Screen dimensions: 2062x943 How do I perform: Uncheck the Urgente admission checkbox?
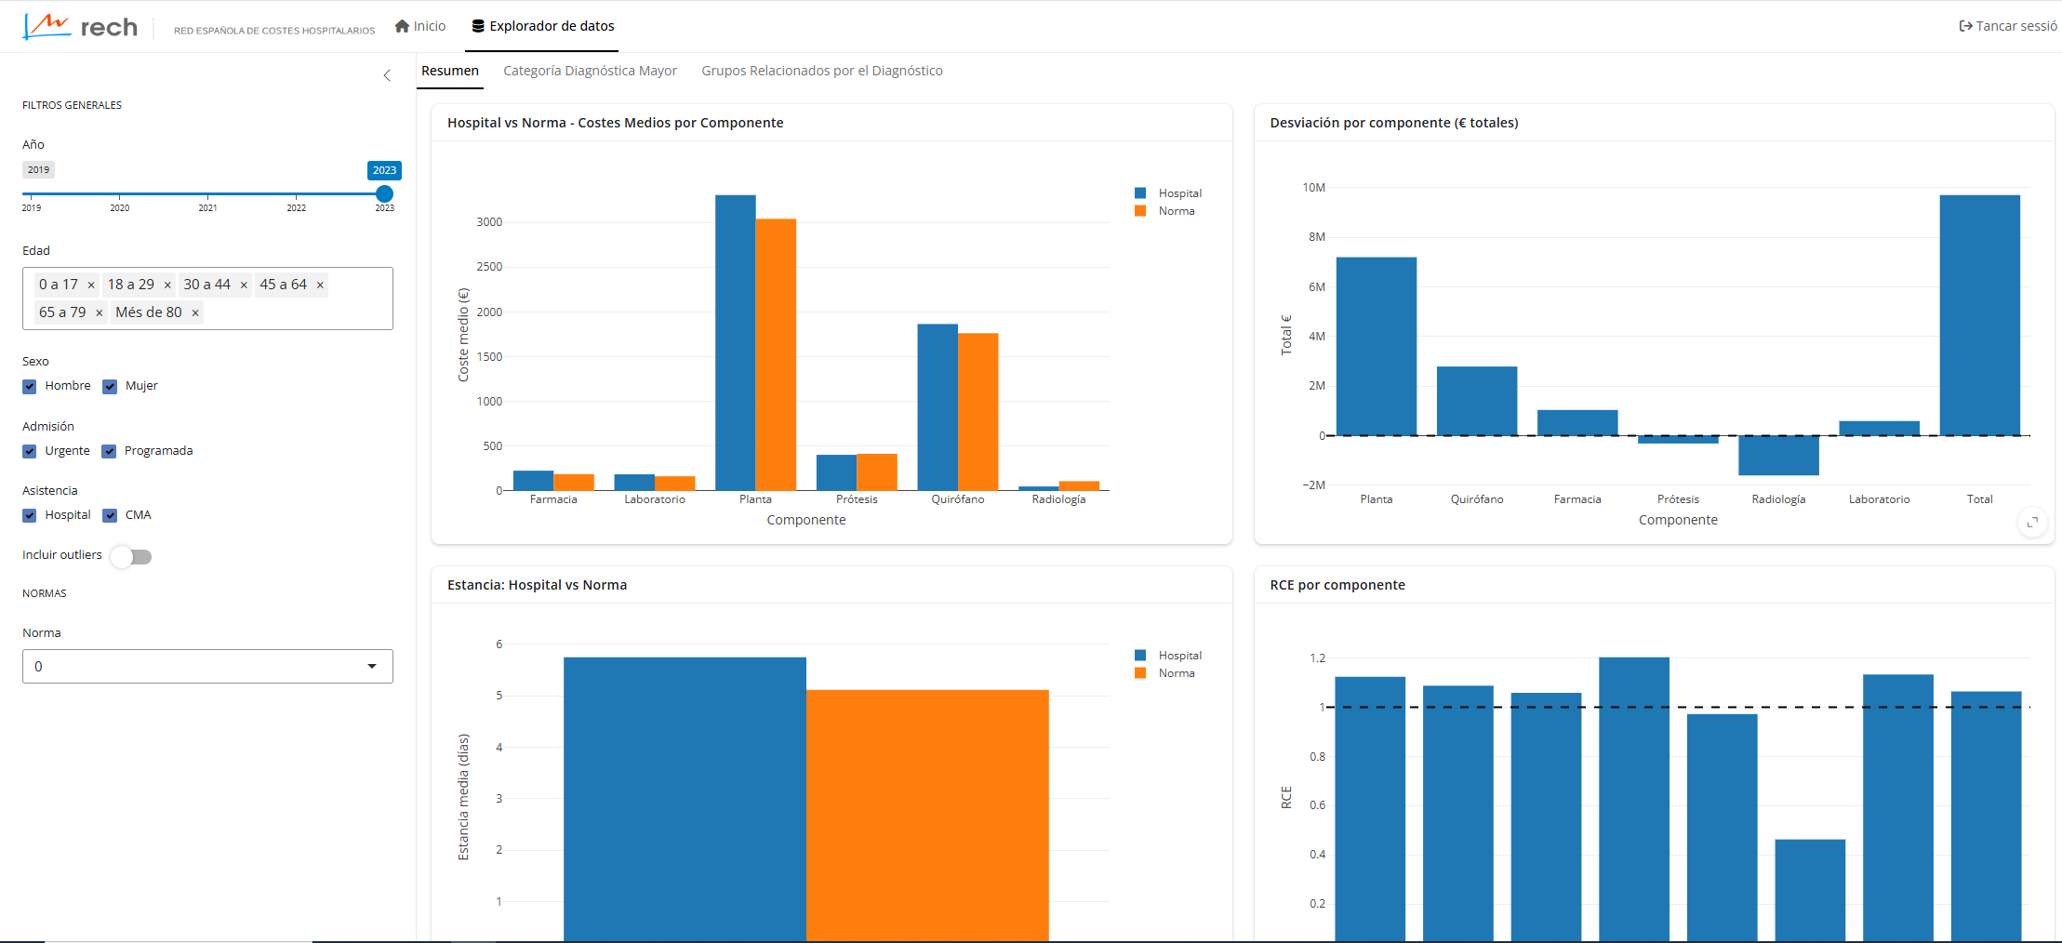30,452
